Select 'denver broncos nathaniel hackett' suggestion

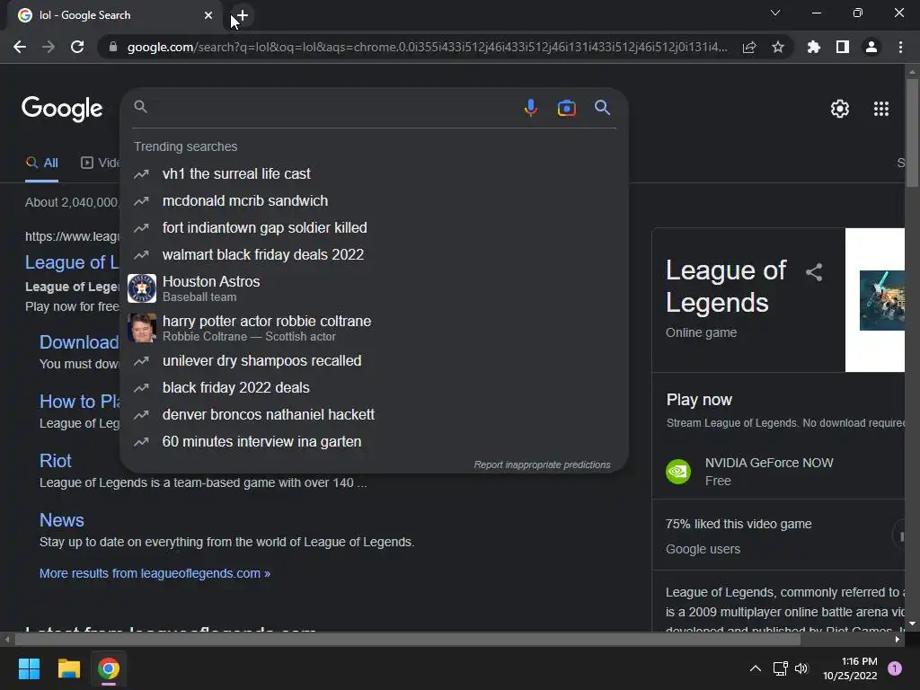(375, 415)
